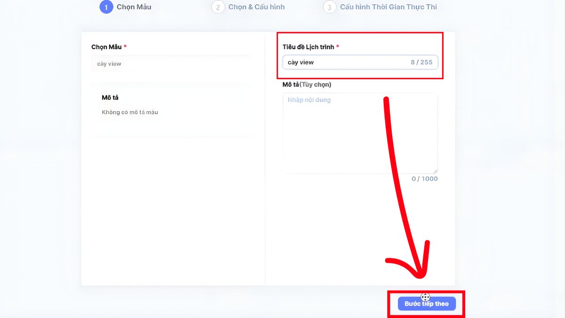Click the "Chọn Mẫu" label above the template field

click(106, 47)
